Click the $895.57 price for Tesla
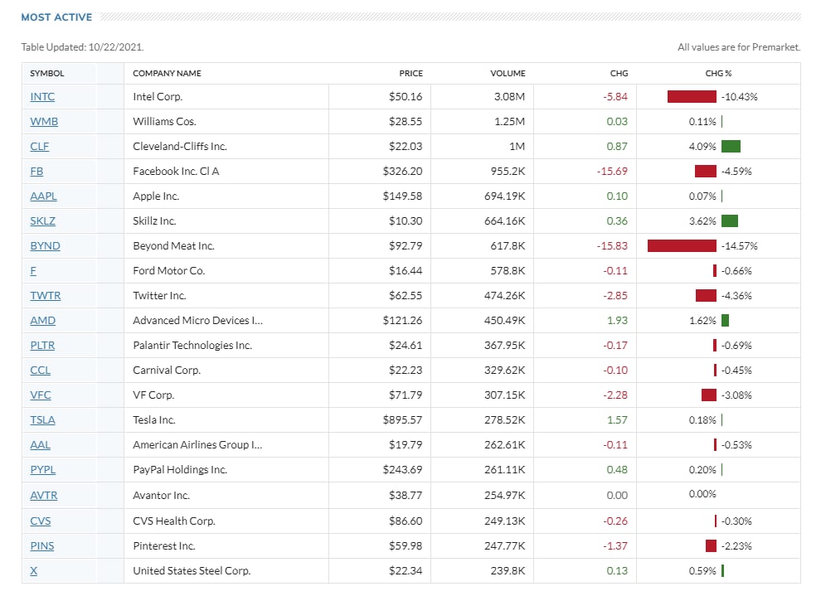Viewport: 821px width, 596px height. coord(402,419)
